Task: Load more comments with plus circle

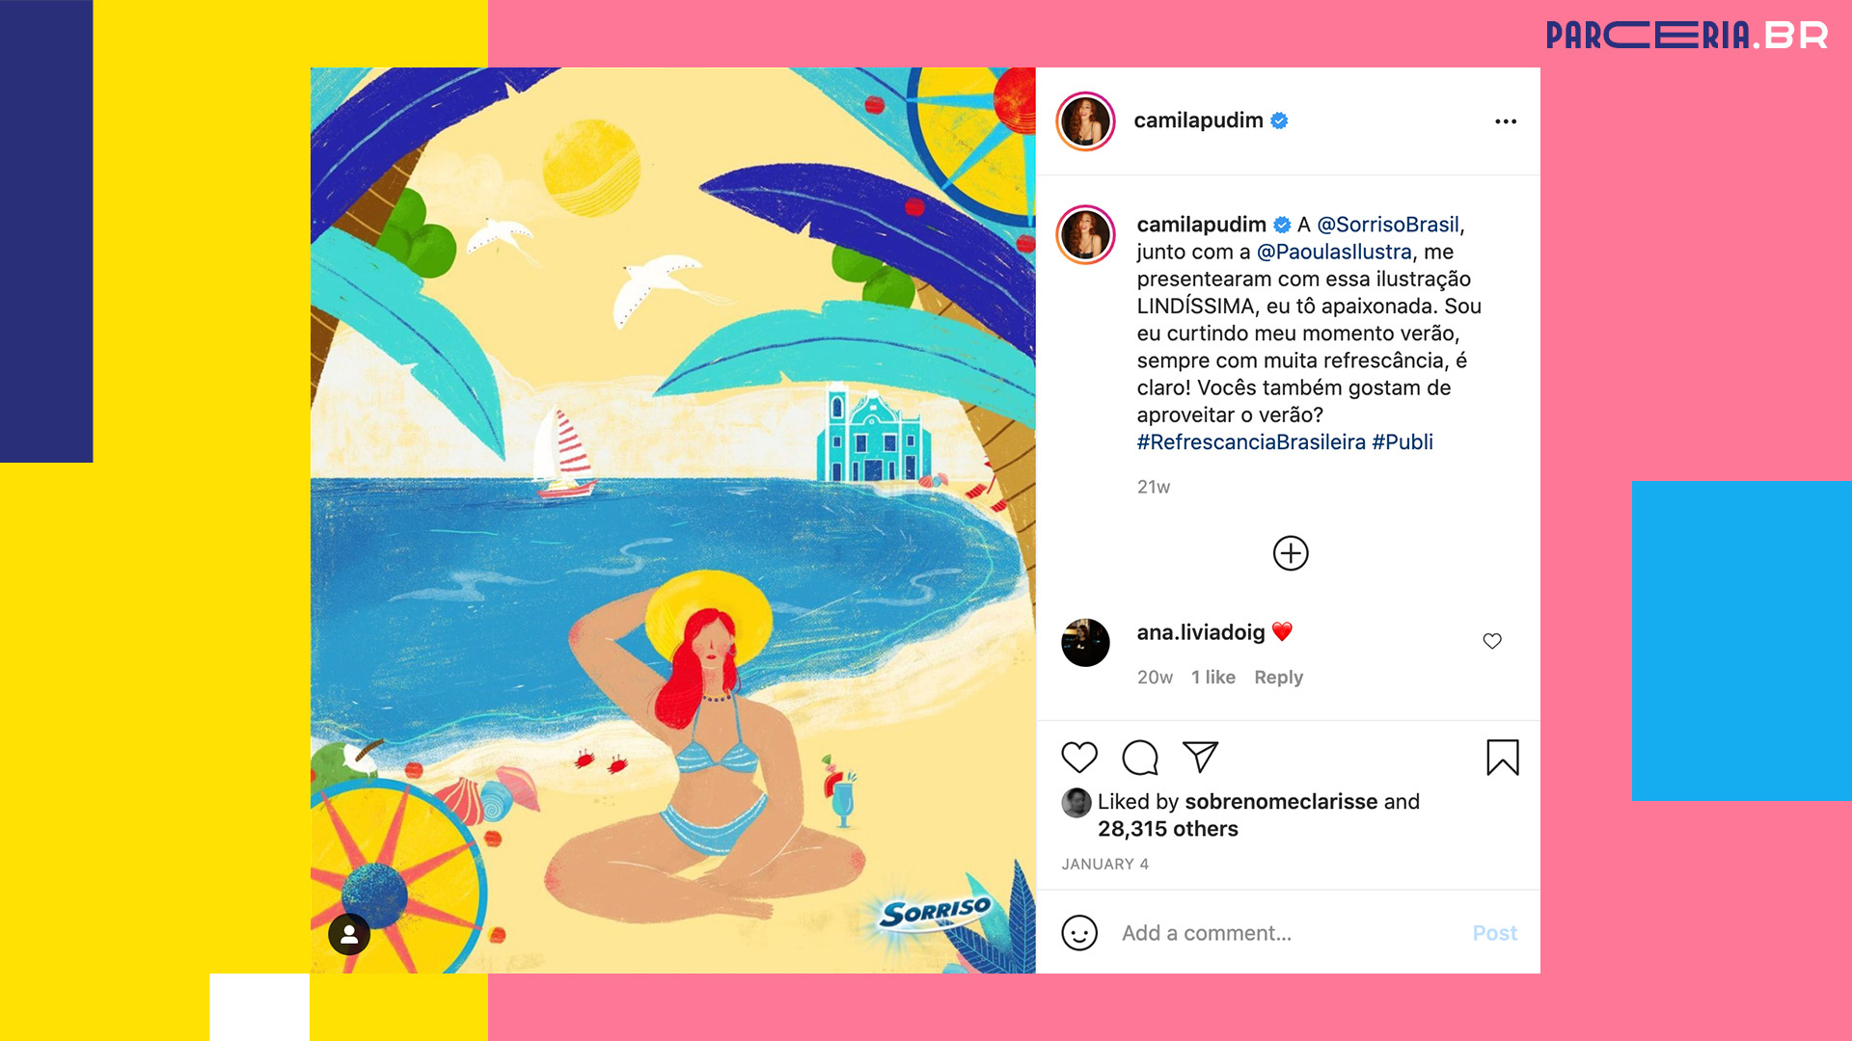Action: [1291, 553]
